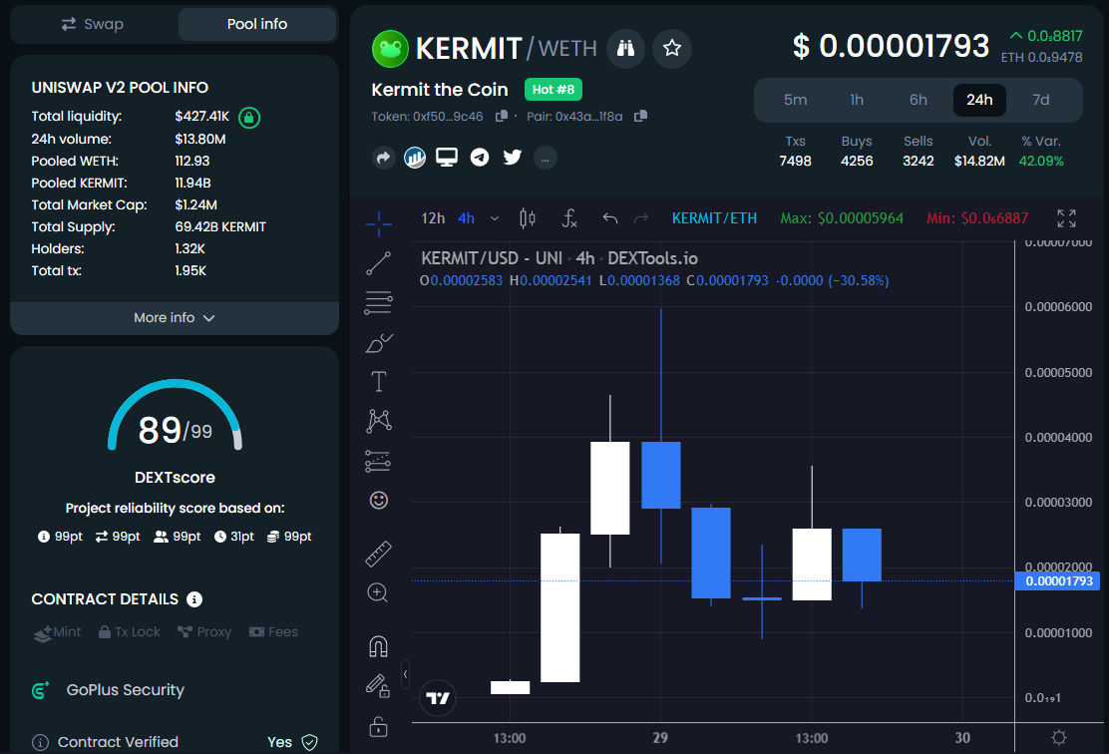Open the emoji icons tool
Screen dimensions: 1109x754
378,500
